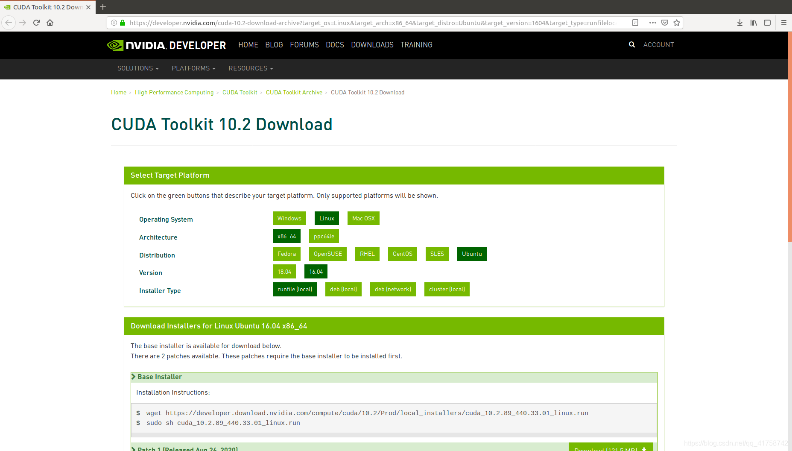Pick deb (network) installer type
The height and width of the screenshot is (451, 792).
point(393,289)
